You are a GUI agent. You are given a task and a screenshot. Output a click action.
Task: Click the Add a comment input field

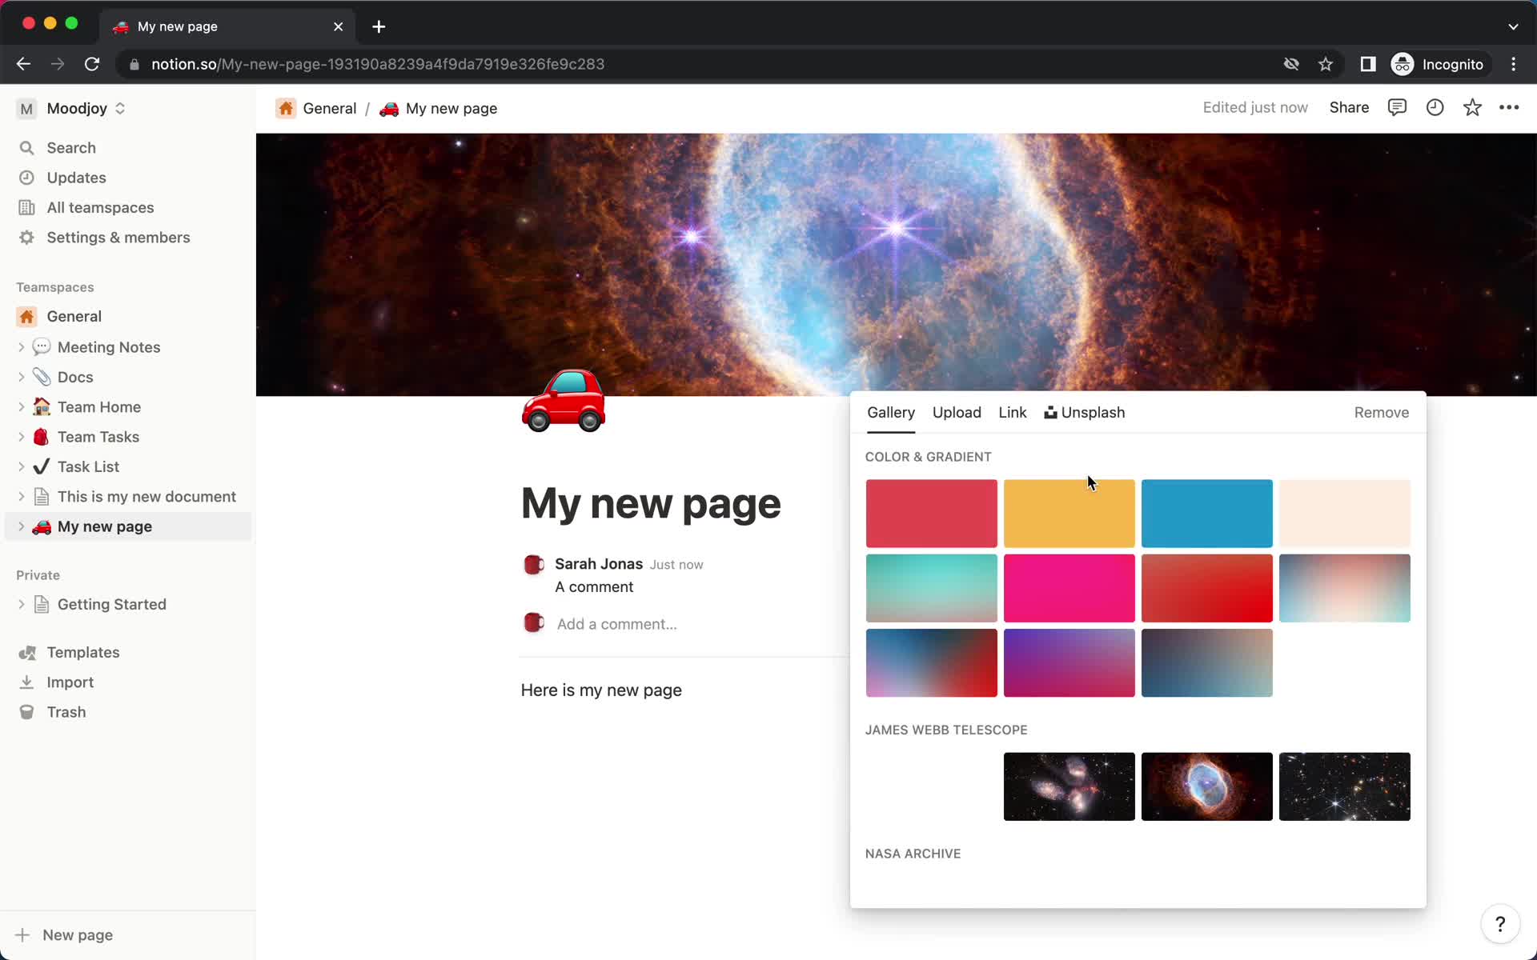(616, 624)
